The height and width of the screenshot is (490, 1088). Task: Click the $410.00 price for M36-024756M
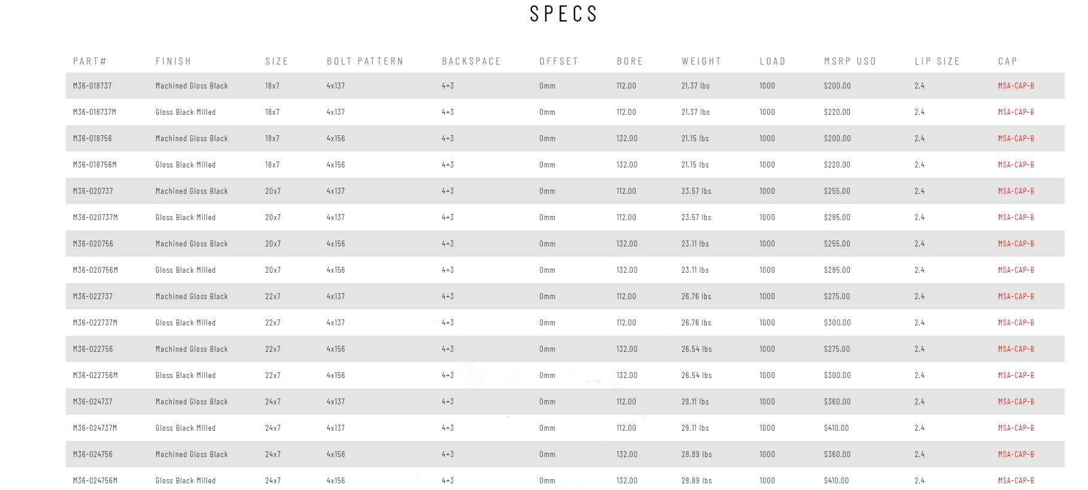click(x=836, y=480)
